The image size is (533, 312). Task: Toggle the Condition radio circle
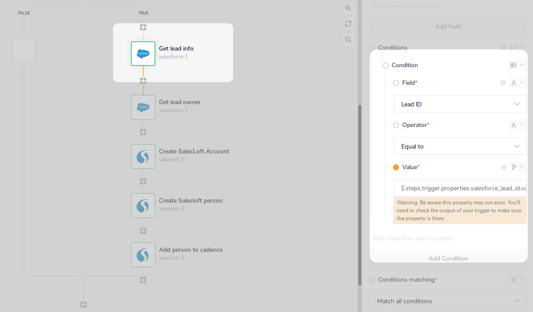coord(385,65)
